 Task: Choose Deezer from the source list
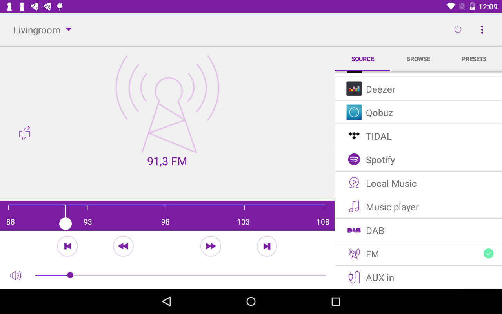[x=418, y=89]
